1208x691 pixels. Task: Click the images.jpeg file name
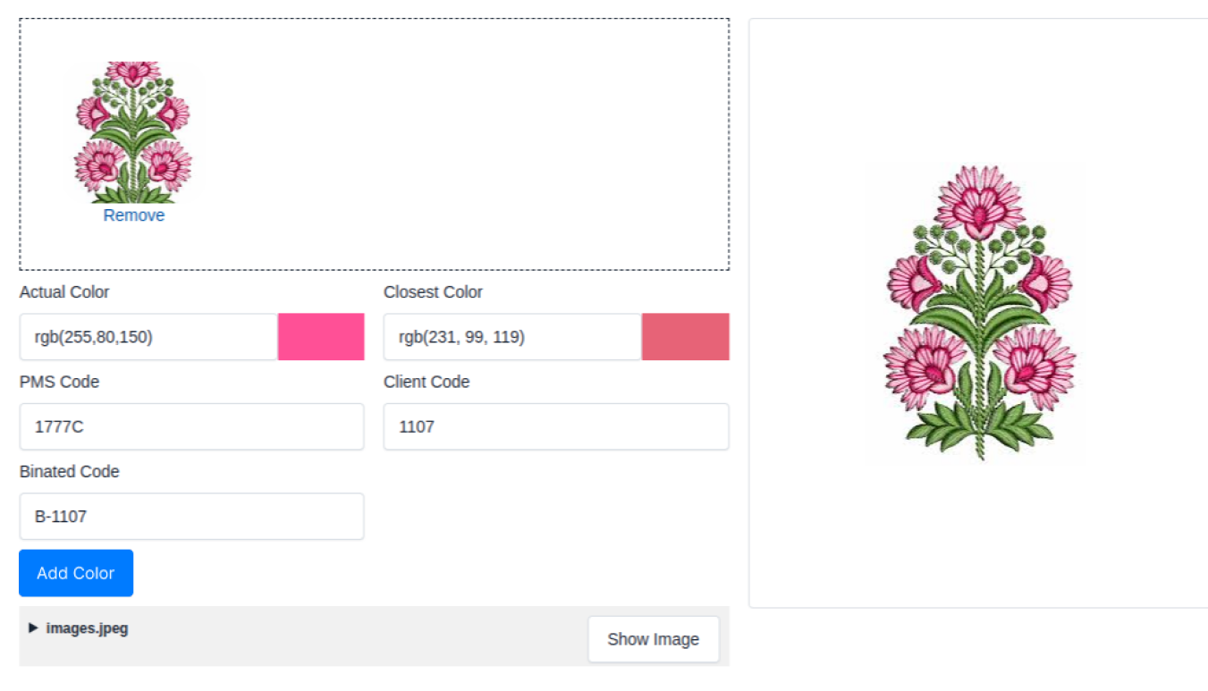coord(87,628)
